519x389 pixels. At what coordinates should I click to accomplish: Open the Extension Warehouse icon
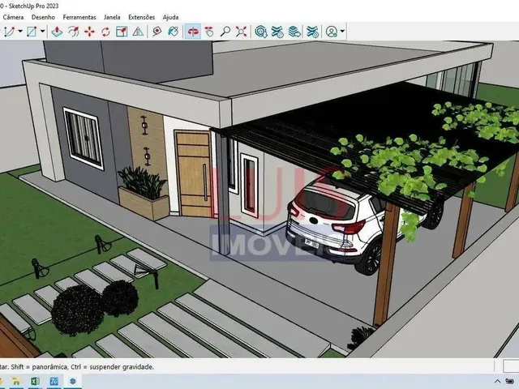pos(277,32)
